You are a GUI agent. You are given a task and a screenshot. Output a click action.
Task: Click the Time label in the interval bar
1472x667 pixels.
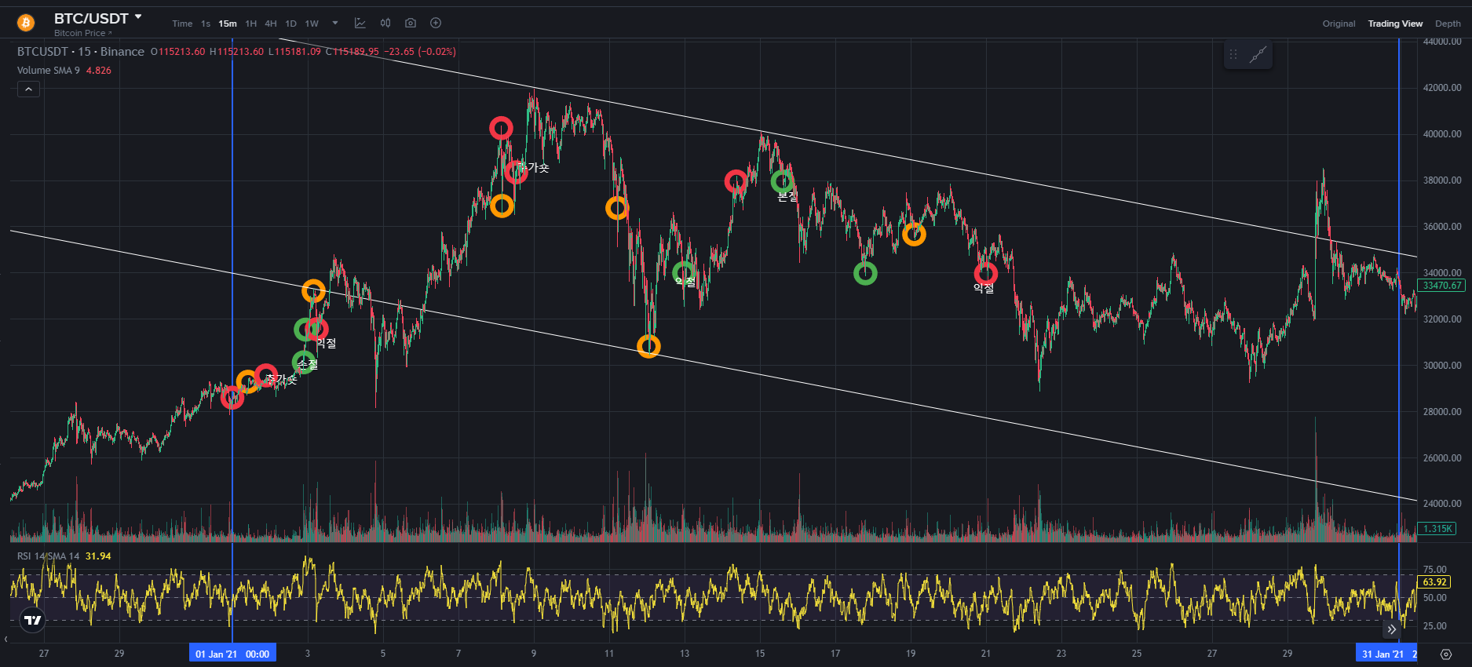point(182,24)
